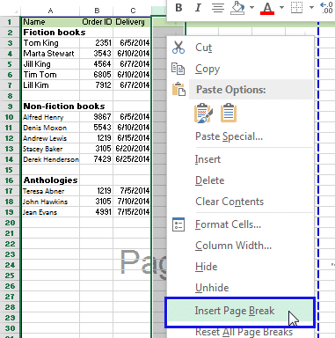Click the Format Cells icon
This screenshot has width=335, height=338.
pos(178,224)
